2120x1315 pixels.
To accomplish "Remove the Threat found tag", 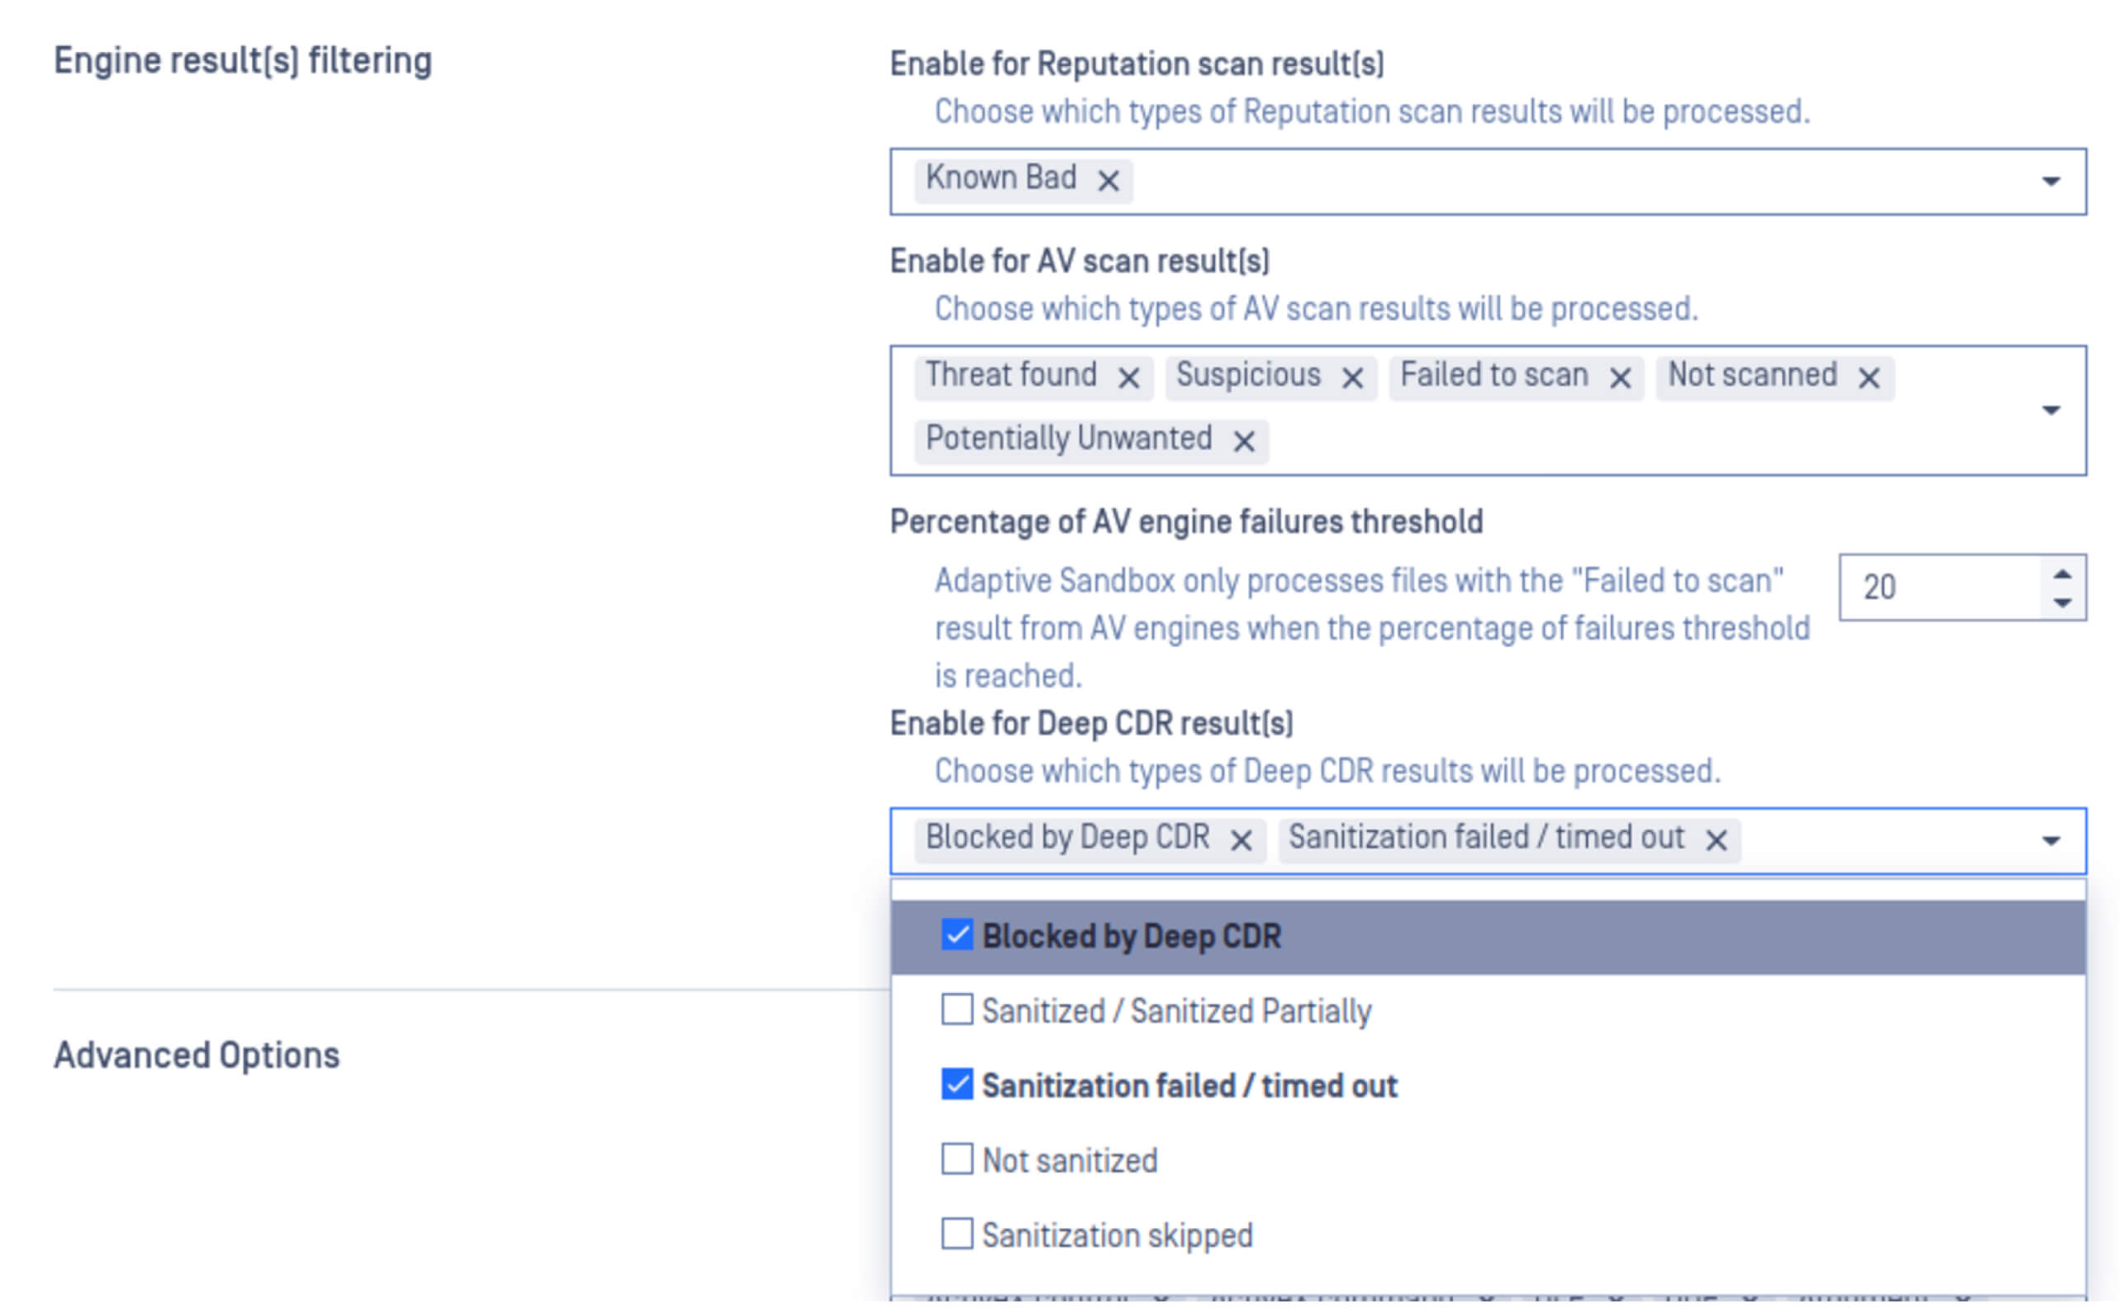I will (x=1129, y=378).
